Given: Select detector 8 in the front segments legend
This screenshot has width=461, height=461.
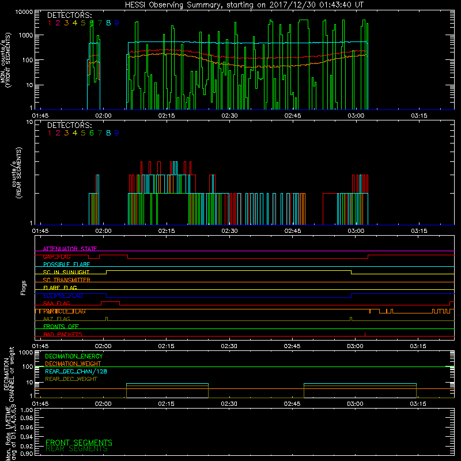Looking at the screenshot, I should click(x=108, y=22).
